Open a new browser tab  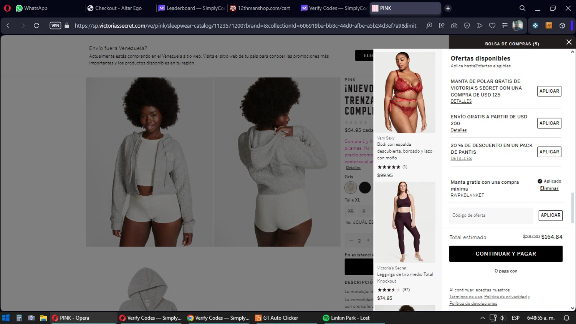(448, 8)
